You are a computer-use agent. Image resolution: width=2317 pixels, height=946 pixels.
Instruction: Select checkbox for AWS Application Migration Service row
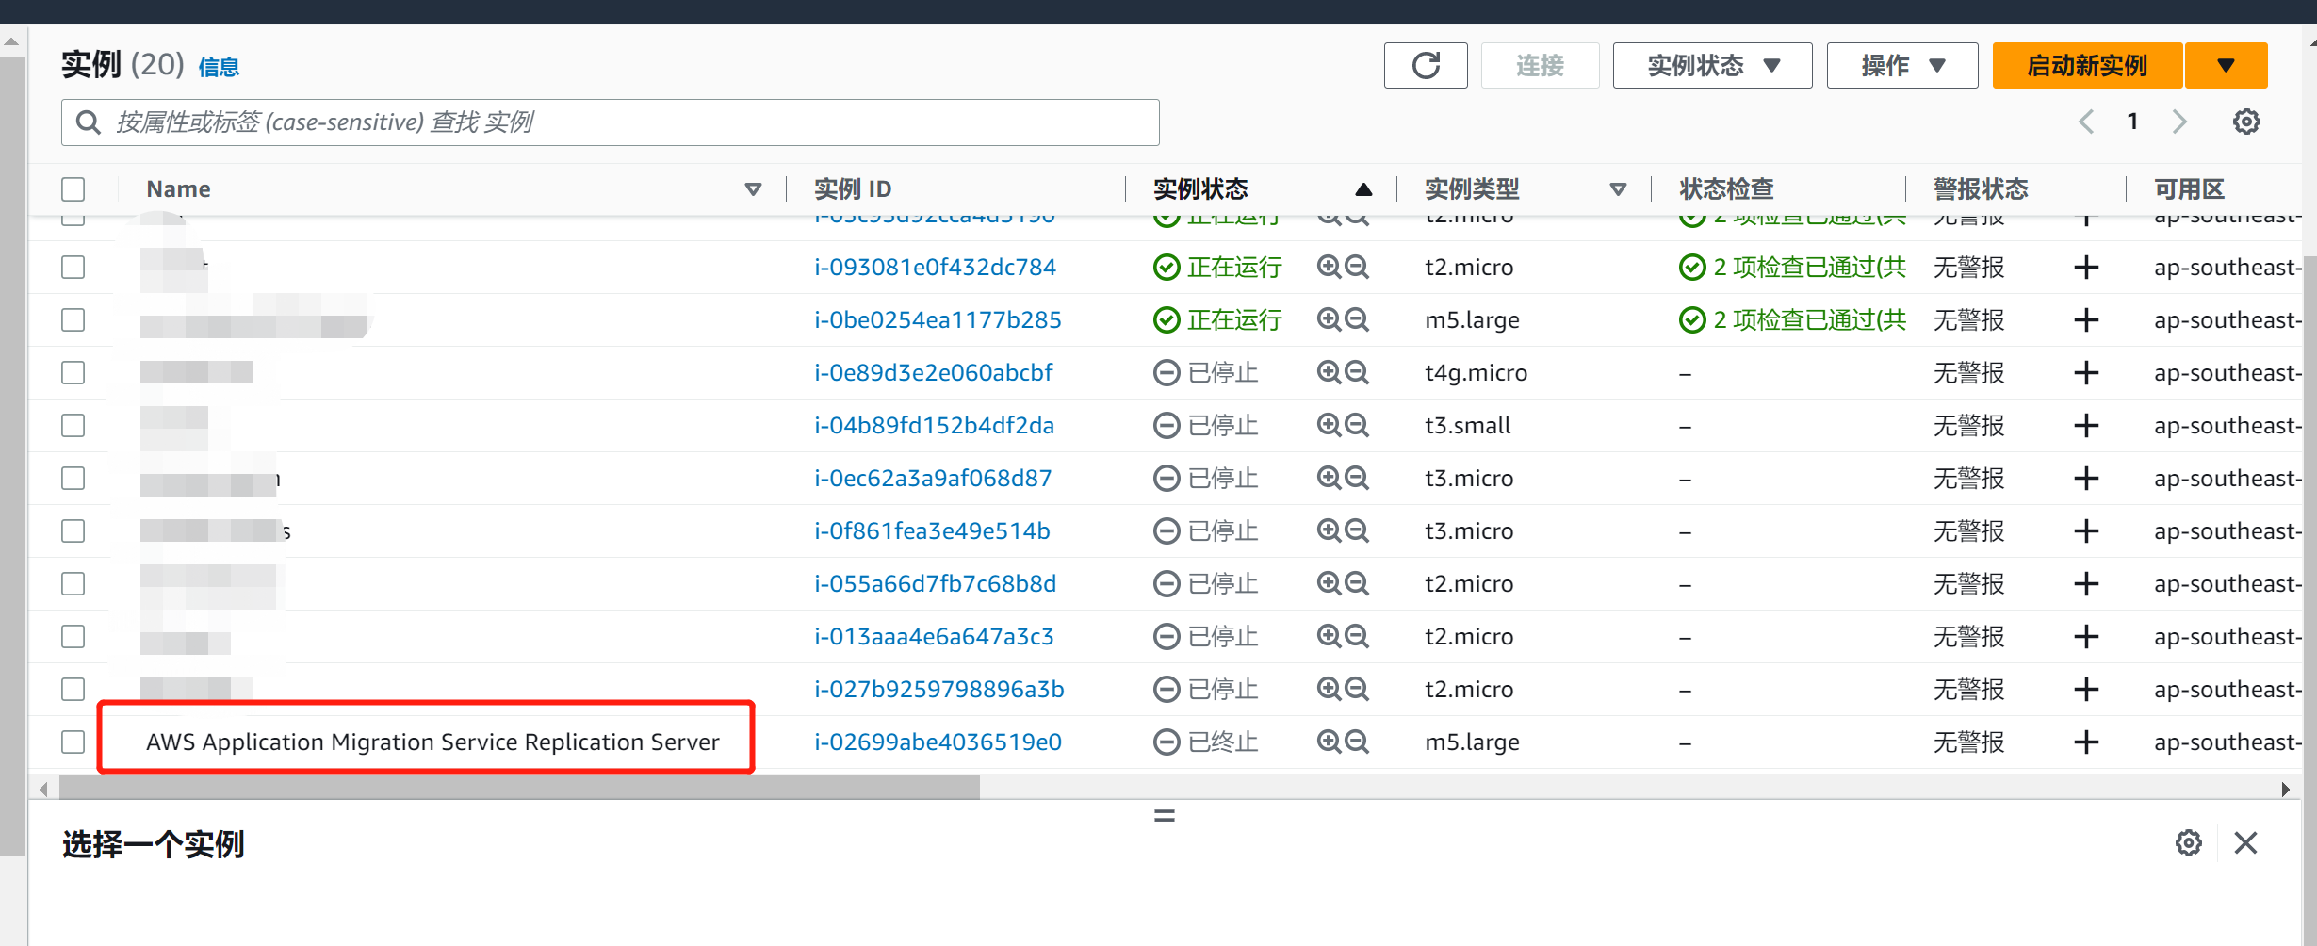pos(73,742)
